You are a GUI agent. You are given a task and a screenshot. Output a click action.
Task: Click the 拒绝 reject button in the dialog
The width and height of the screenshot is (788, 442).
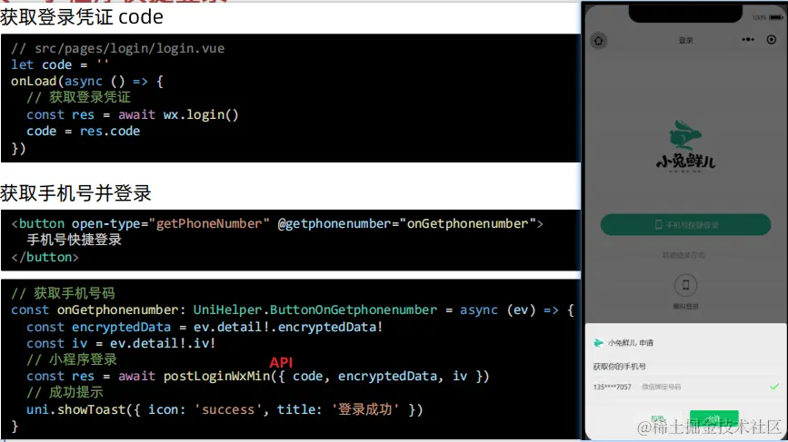pyautogui.click(x=657, y=417)
